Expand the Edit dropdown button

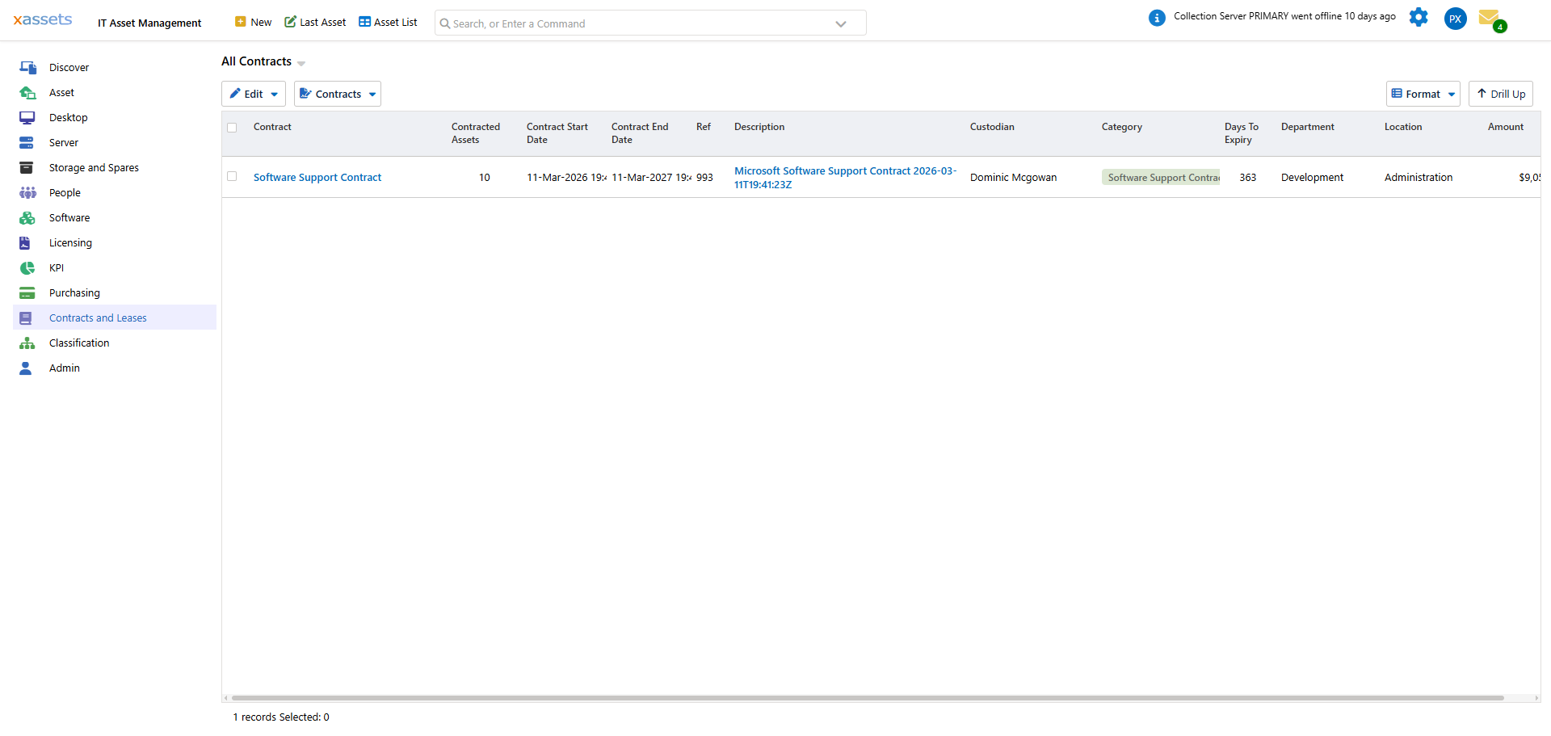tap(254, 95)
